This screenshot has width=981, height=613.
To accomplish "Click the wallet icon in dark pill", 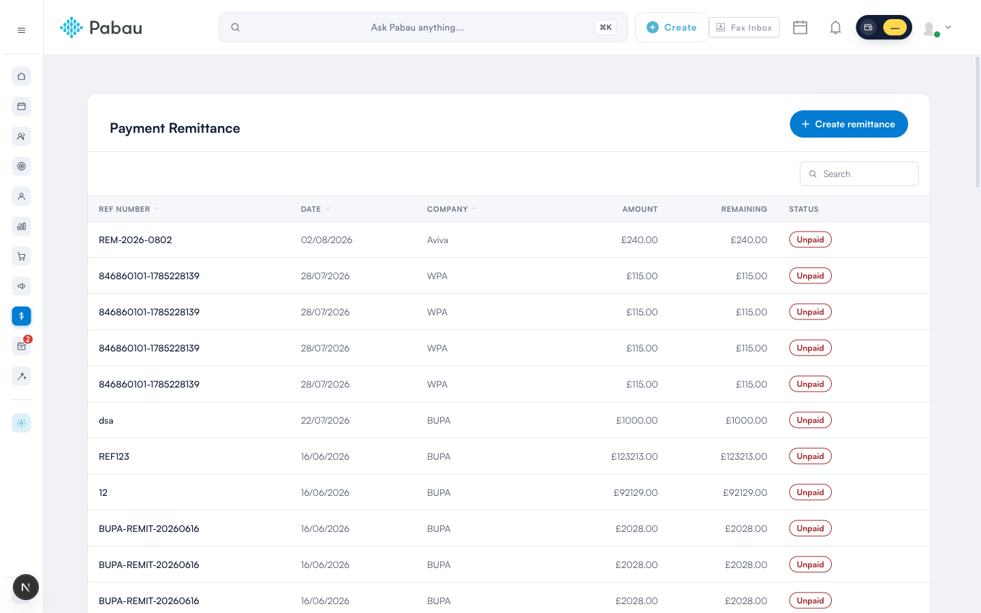I will pyautogui.click(x=868, y=27).
